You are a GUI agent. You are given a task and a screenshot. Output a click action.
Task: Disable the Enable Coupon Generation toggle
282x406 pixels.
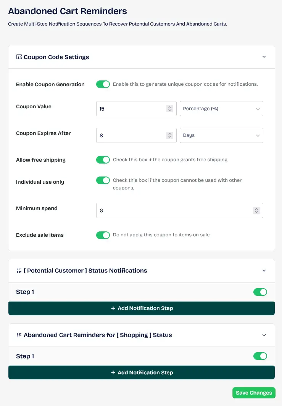(103, 84)
